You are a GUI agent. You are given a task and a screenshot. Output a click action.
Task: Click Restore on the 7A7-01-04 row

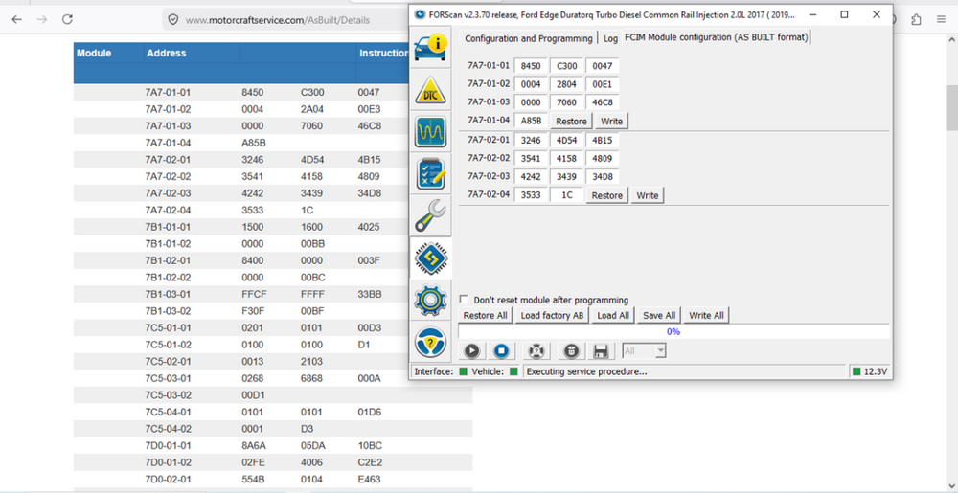click(x=571, y=121)
